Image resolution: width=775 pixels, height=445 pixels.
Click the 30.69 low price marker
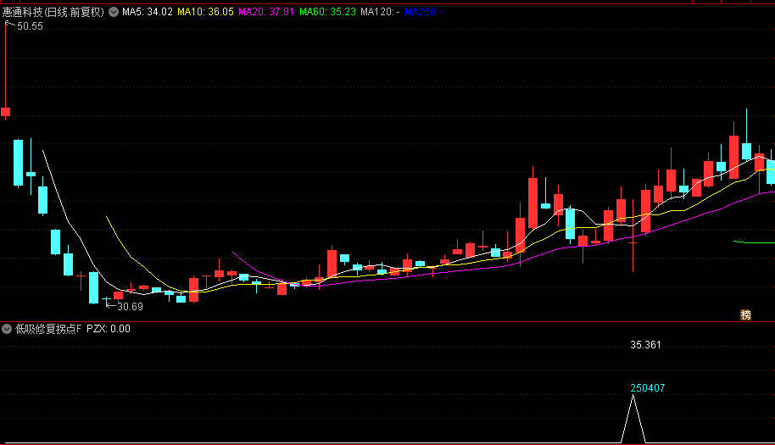pyautogui.click(x=130, y=307)
